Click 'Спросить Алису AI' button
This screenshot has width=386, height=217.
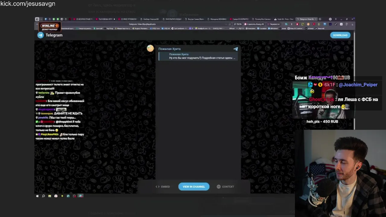point(254,24)
